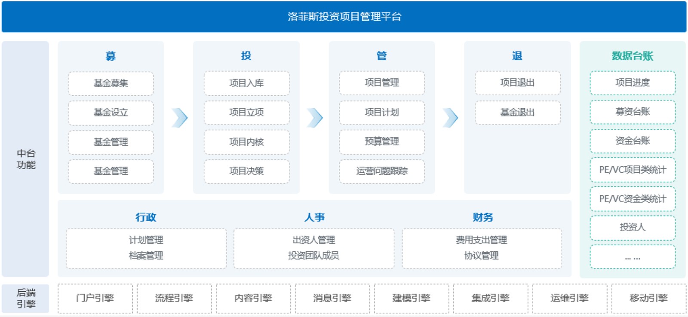Click the 资金台账 box
Viewport: 688px width, 317px height.
coord(633,141)
